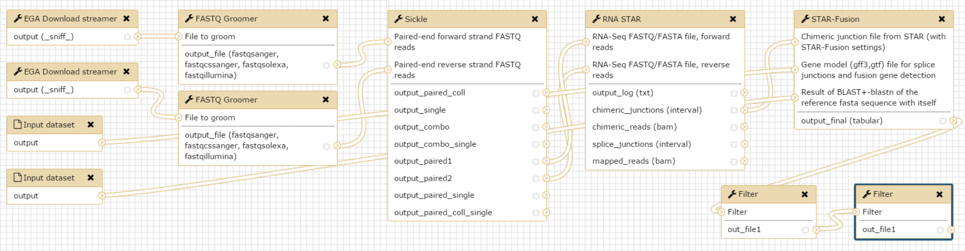
Task: Click the input connector for Sickle reverse strand reads
Action: [388, 70]
